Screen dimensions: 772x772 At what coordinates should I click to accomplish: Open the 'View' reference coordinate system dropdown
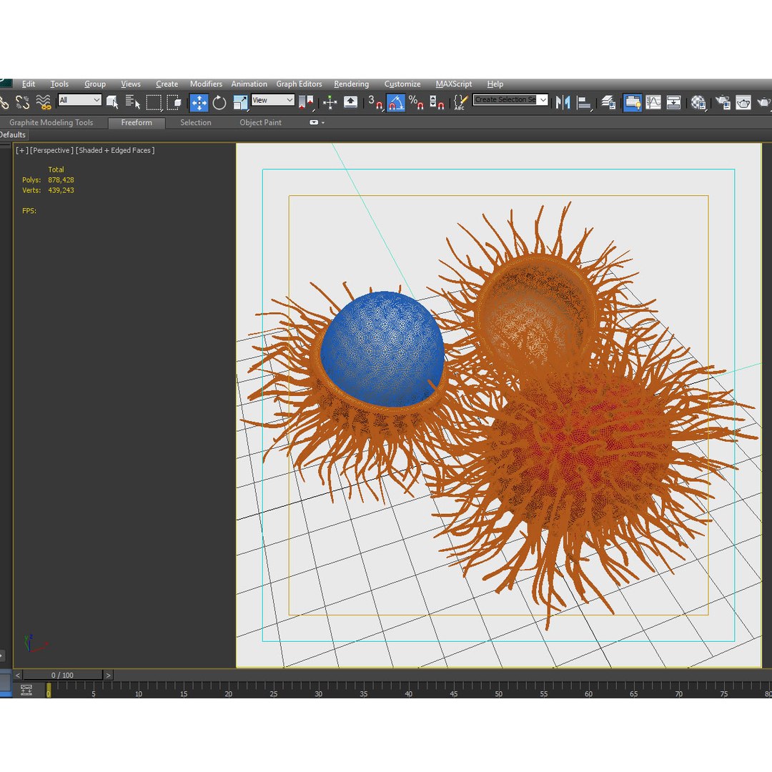pyautogui.click(x=273, y=100)
